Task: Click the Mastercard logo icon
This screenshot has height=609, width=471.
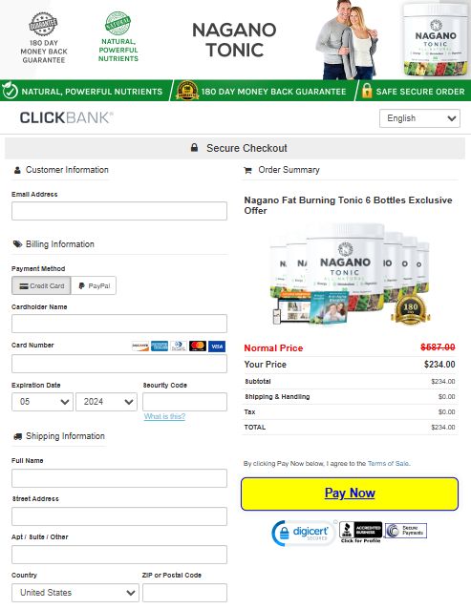Action: 198,346
